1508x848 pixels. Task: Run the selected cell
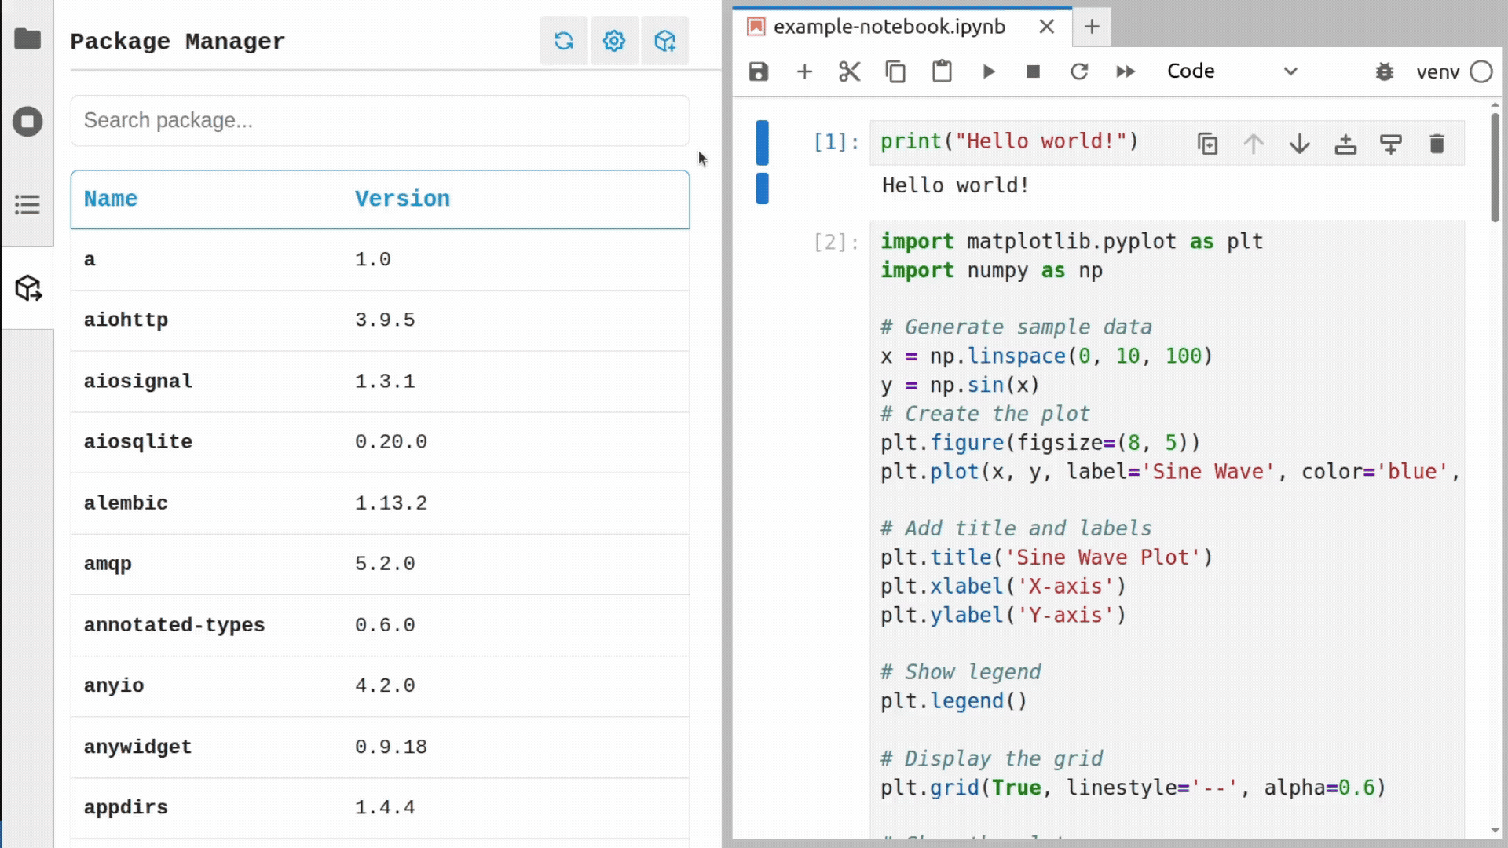(x=988, y=71)
